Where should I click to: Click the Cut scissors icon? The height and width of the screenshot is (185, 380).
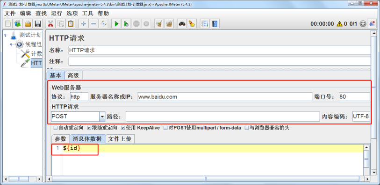click(x=50, y=24)
